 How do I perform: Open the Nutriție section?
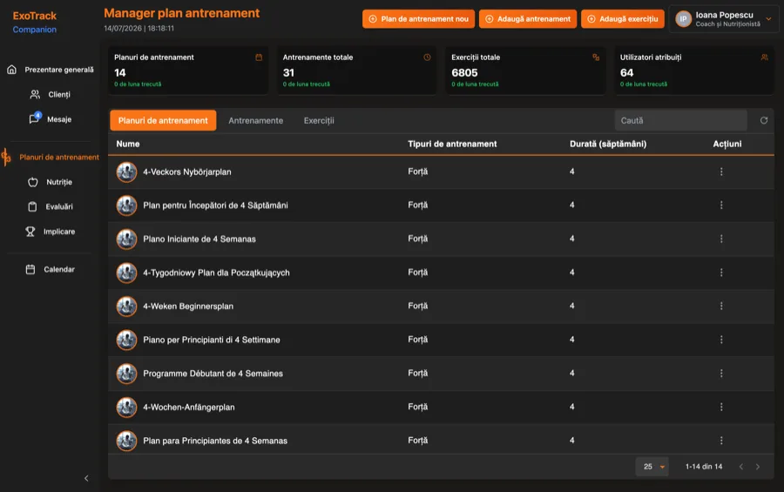click(50, 182)
